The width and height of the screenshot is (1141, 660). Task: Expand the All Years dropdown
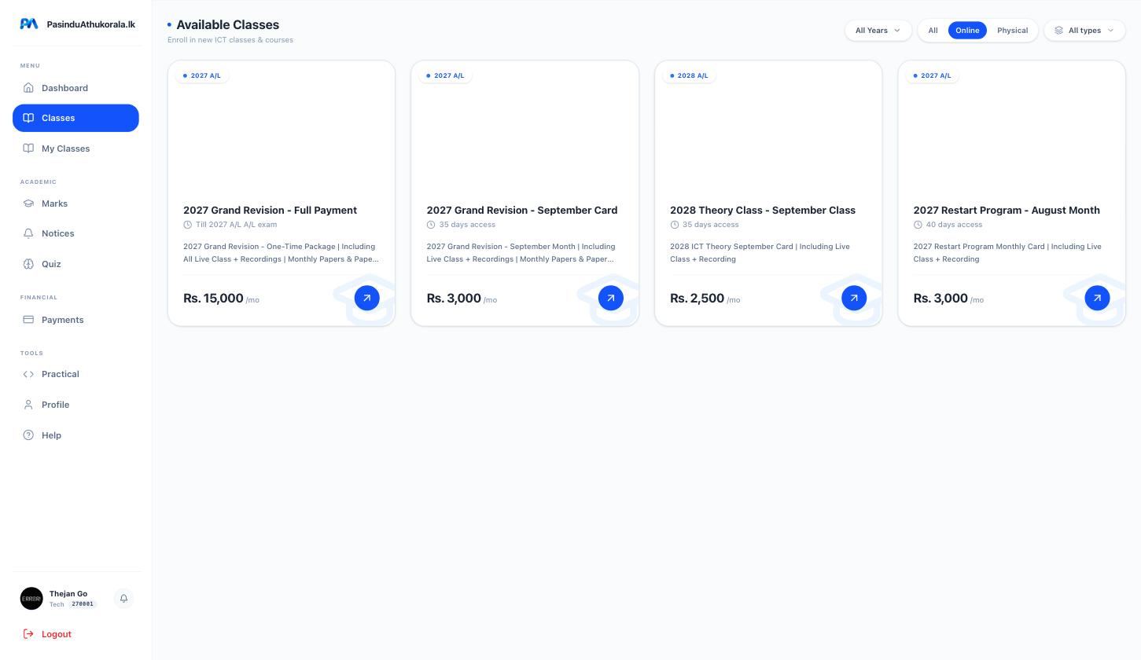878,31
